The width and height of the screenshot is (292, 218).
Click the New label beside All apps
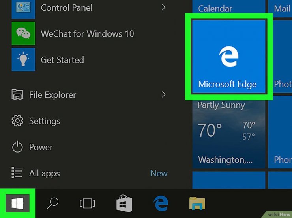point(159,173)
